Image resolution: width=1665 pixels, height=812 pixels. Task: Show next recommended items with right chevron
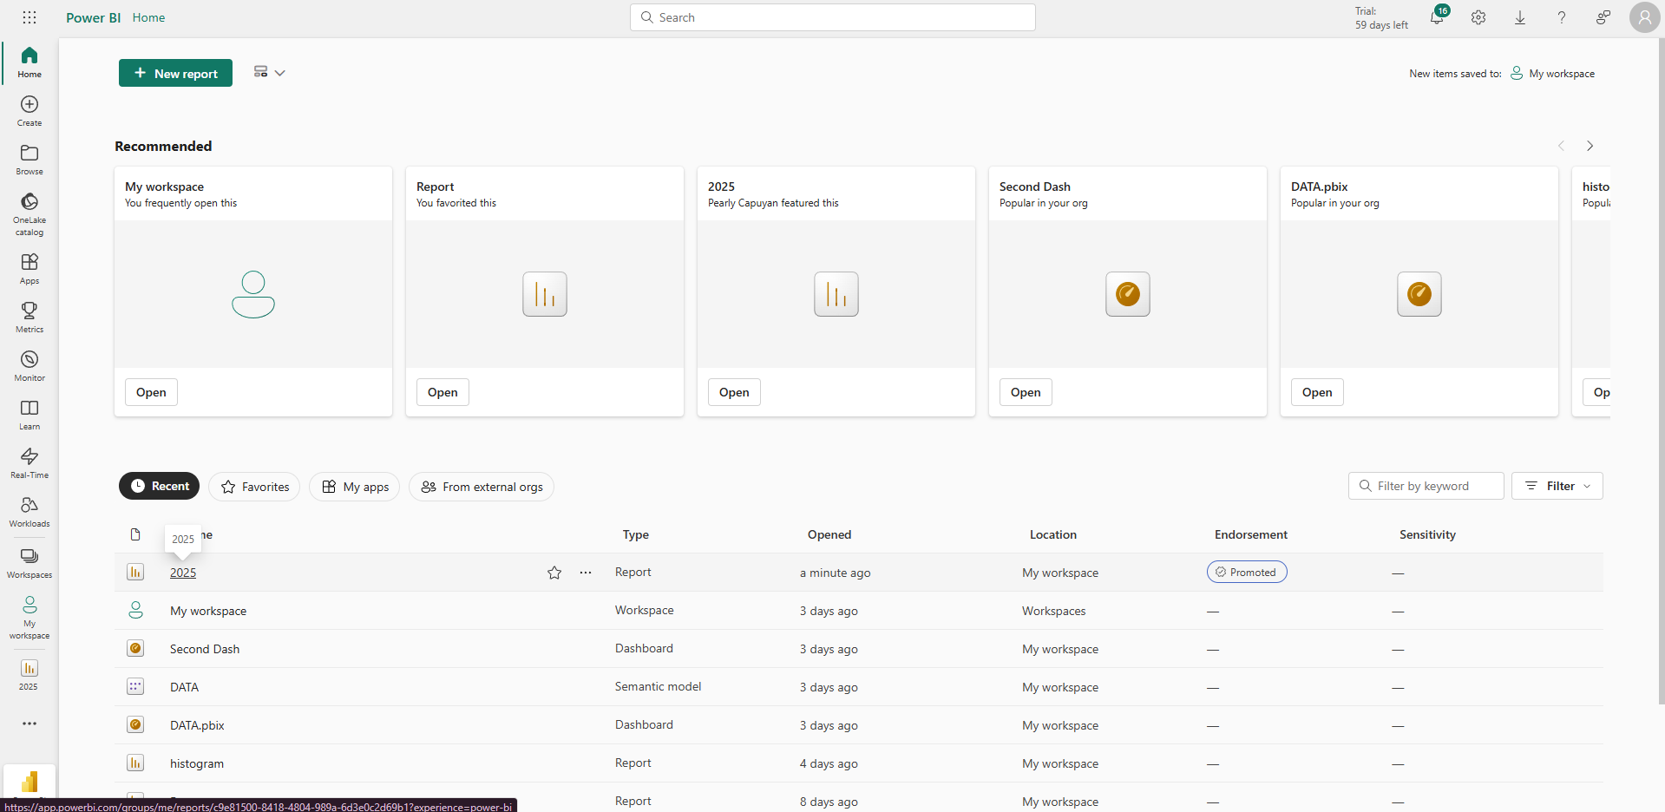pos(1590,146)
